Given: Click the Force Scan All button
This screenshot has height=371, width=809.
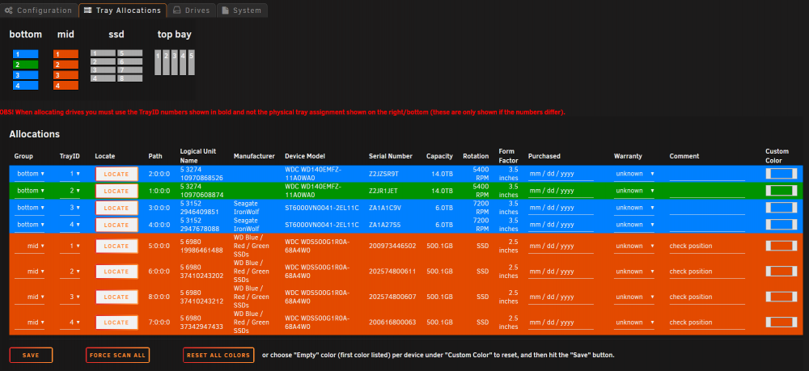Looking at the screenshot, I should pyautogui.click(x=117, y=355).
